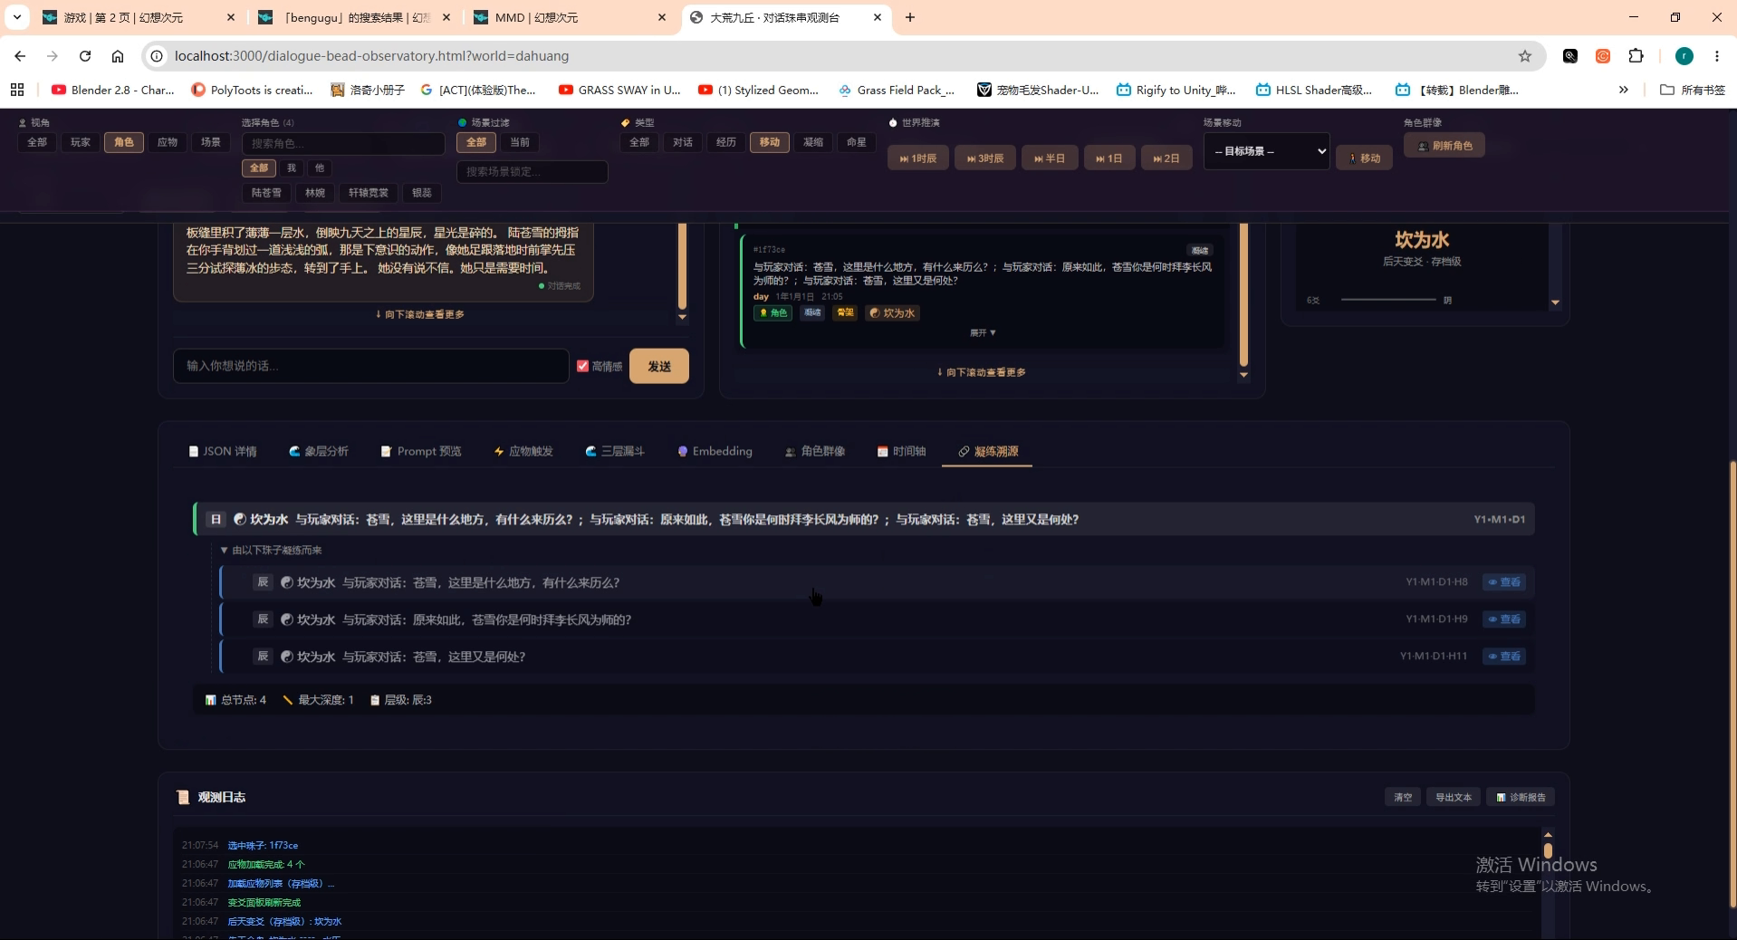Collapse 由以下珠子凝练而来 triangle
Screen dimensions: 1737x940
pos(224,550)
